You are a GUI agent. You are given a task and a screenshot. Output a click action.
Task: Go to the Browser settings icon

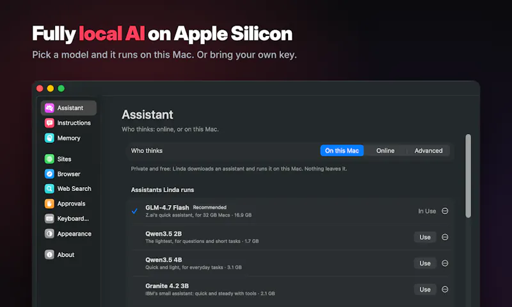[49, 174]
